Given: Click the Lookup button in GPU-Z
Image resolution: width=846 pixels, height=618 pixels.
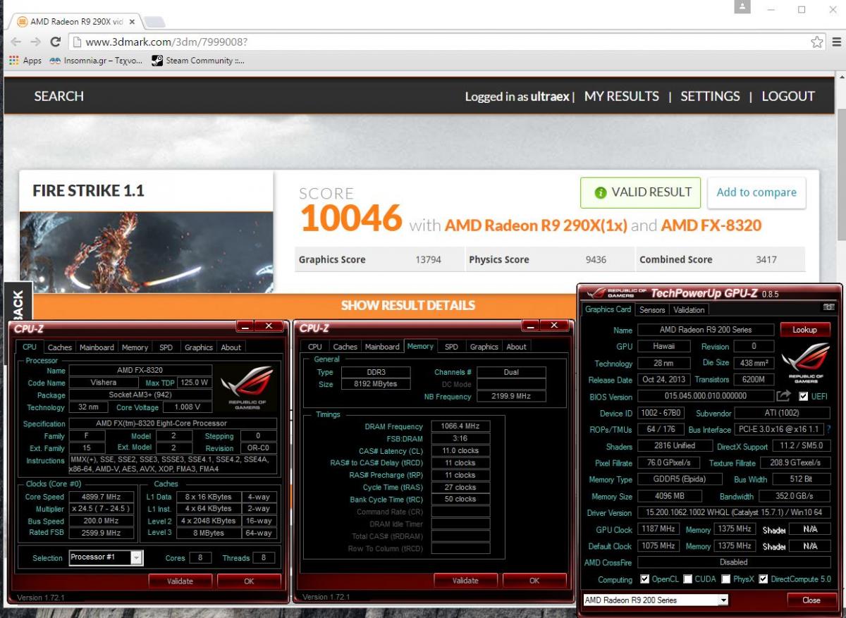Looking at the screenshot, I should (x=804, y=330).
